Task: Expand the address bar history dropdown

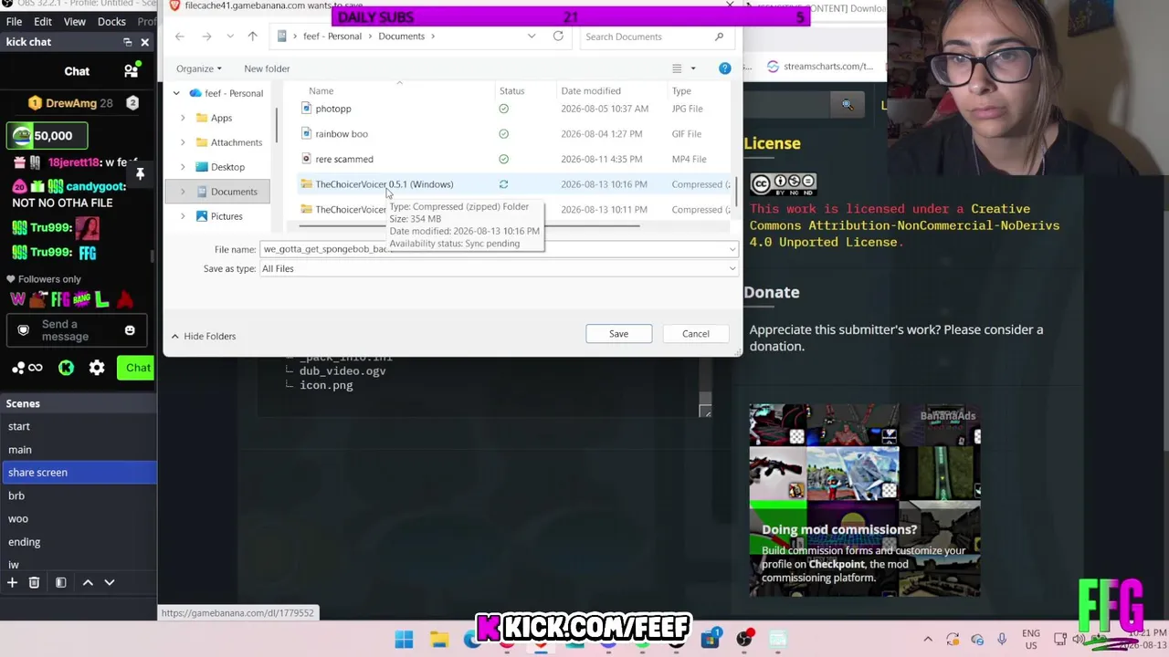Action: tap(532, 36)
